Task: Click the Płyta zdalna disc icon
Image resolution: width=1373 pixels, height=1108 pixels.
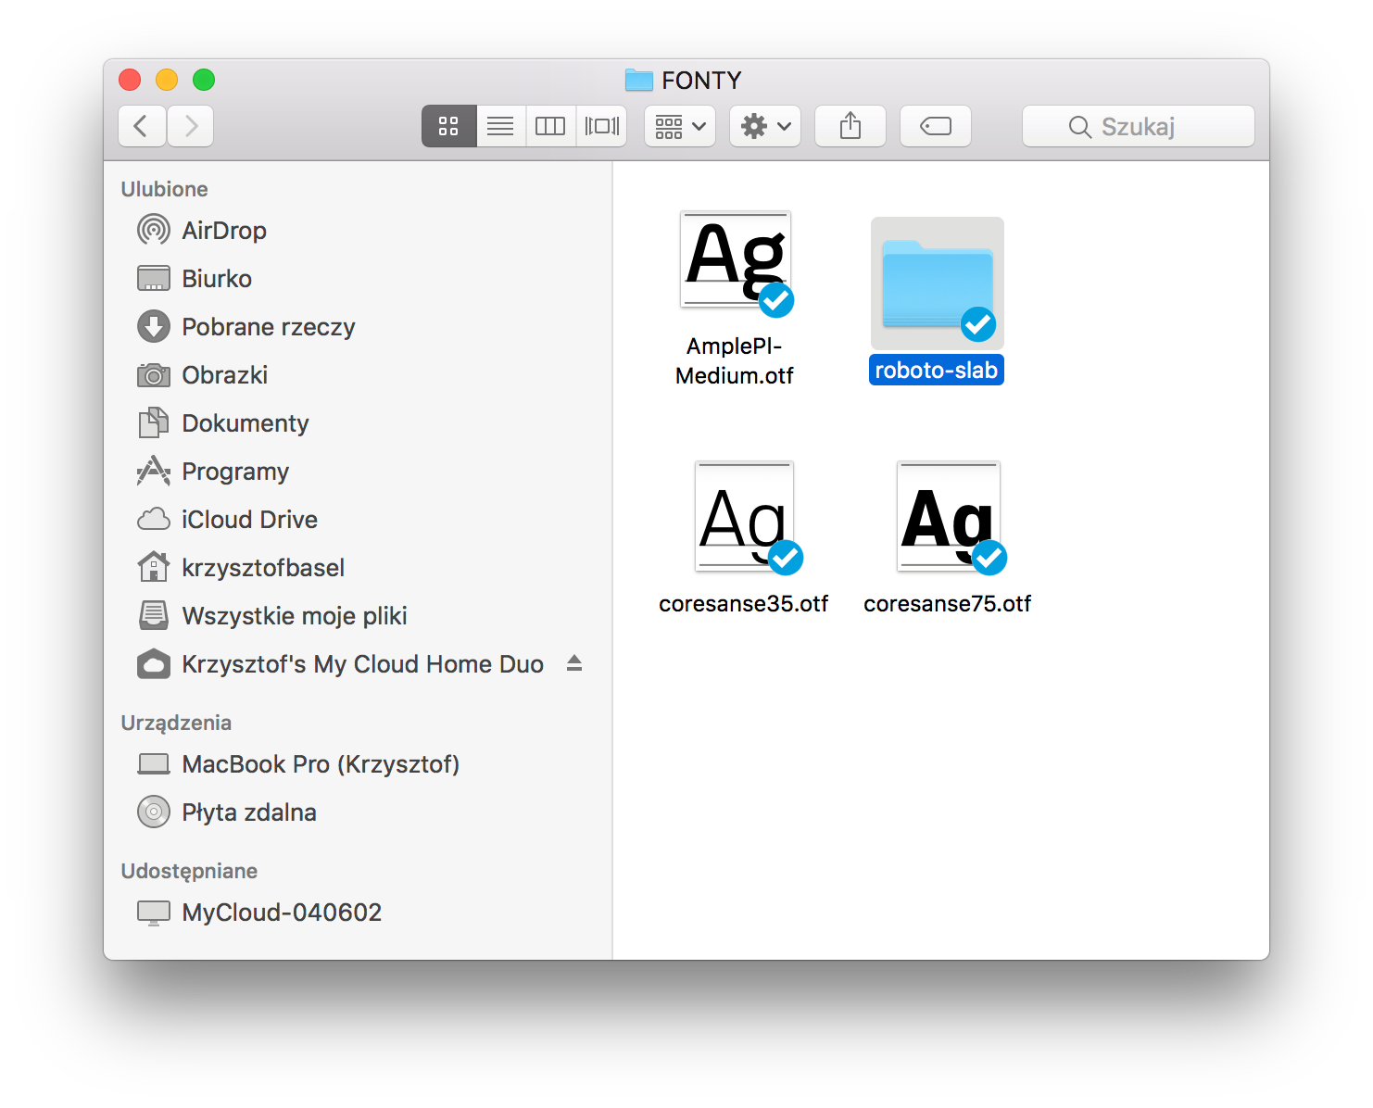Action: (x=154, y=812)
